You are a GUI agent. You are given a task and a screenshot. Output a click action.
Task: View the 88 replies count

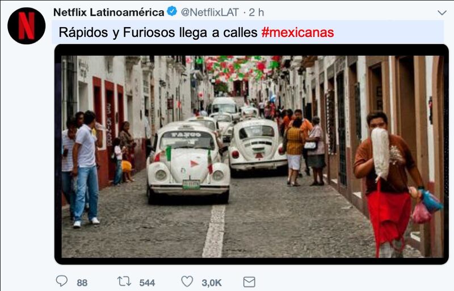pyautogui.click(x=82, y=283)
